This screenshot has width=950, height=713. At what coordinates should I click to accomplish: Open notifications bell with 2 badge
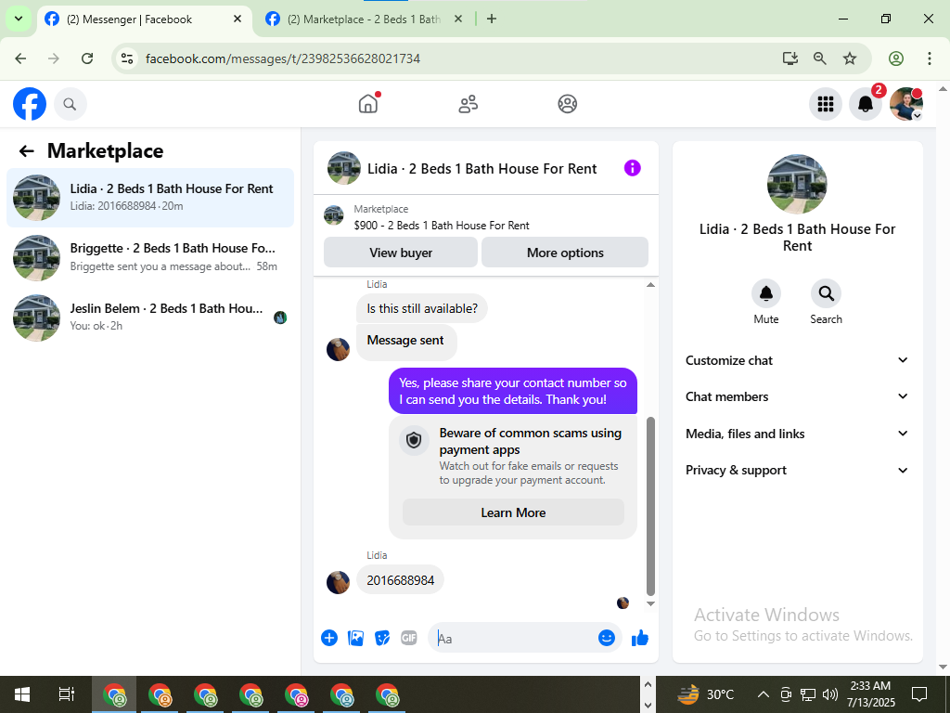(866, 104)
